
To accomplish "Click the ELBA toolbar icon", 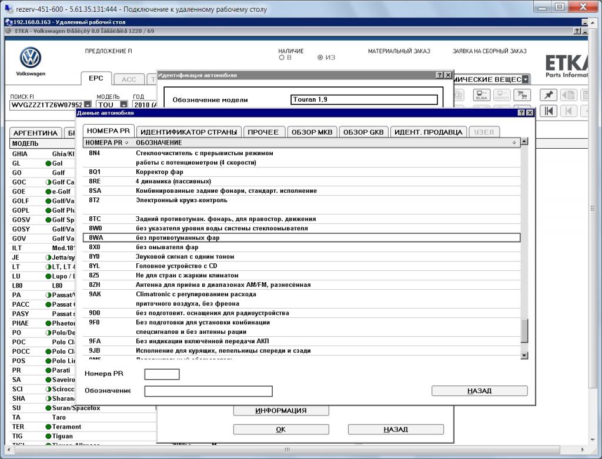I will click(x=481, y=95).
